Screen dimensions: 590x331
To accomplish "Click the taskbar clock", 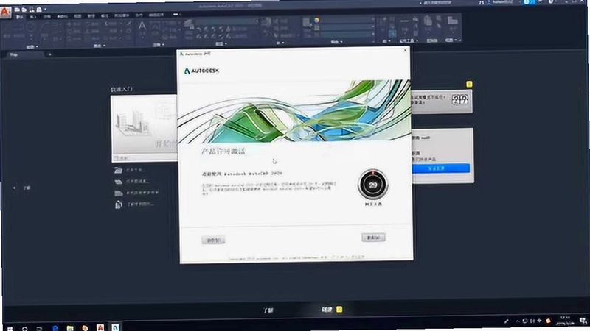I will coord(565,321).
